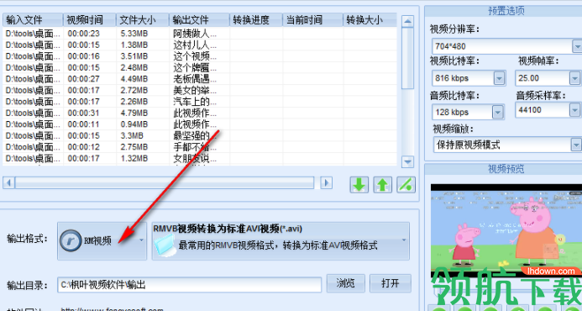Click the green slash-and-dot icon button
This screenshot has width=582, height=311.
tap(406, 184)
